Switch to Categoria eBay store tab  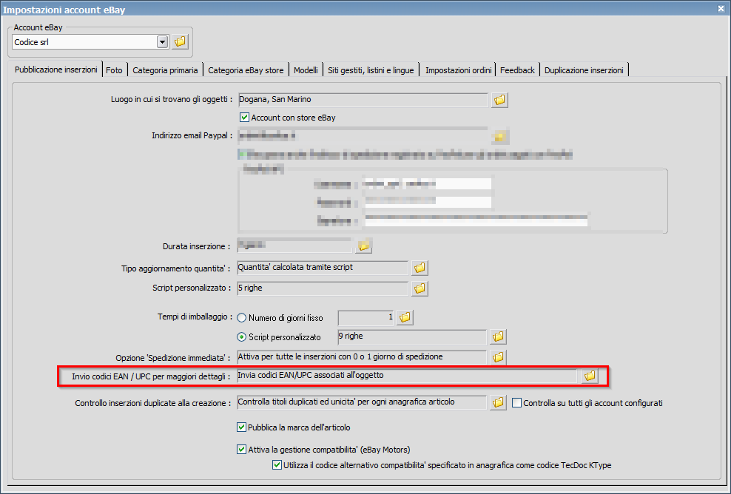coord(246,70)
